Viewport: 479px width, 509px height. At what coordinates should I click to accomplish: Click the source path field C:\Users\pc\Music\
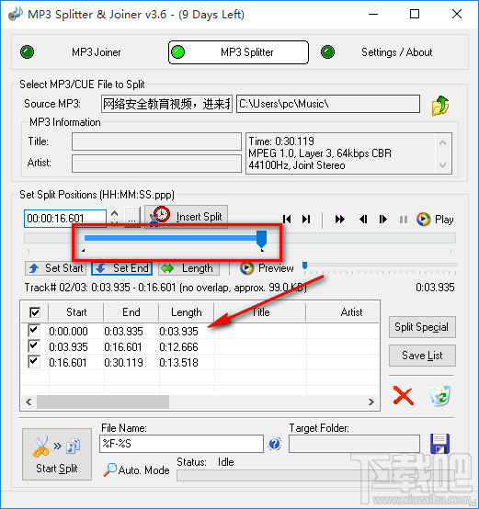328,104
